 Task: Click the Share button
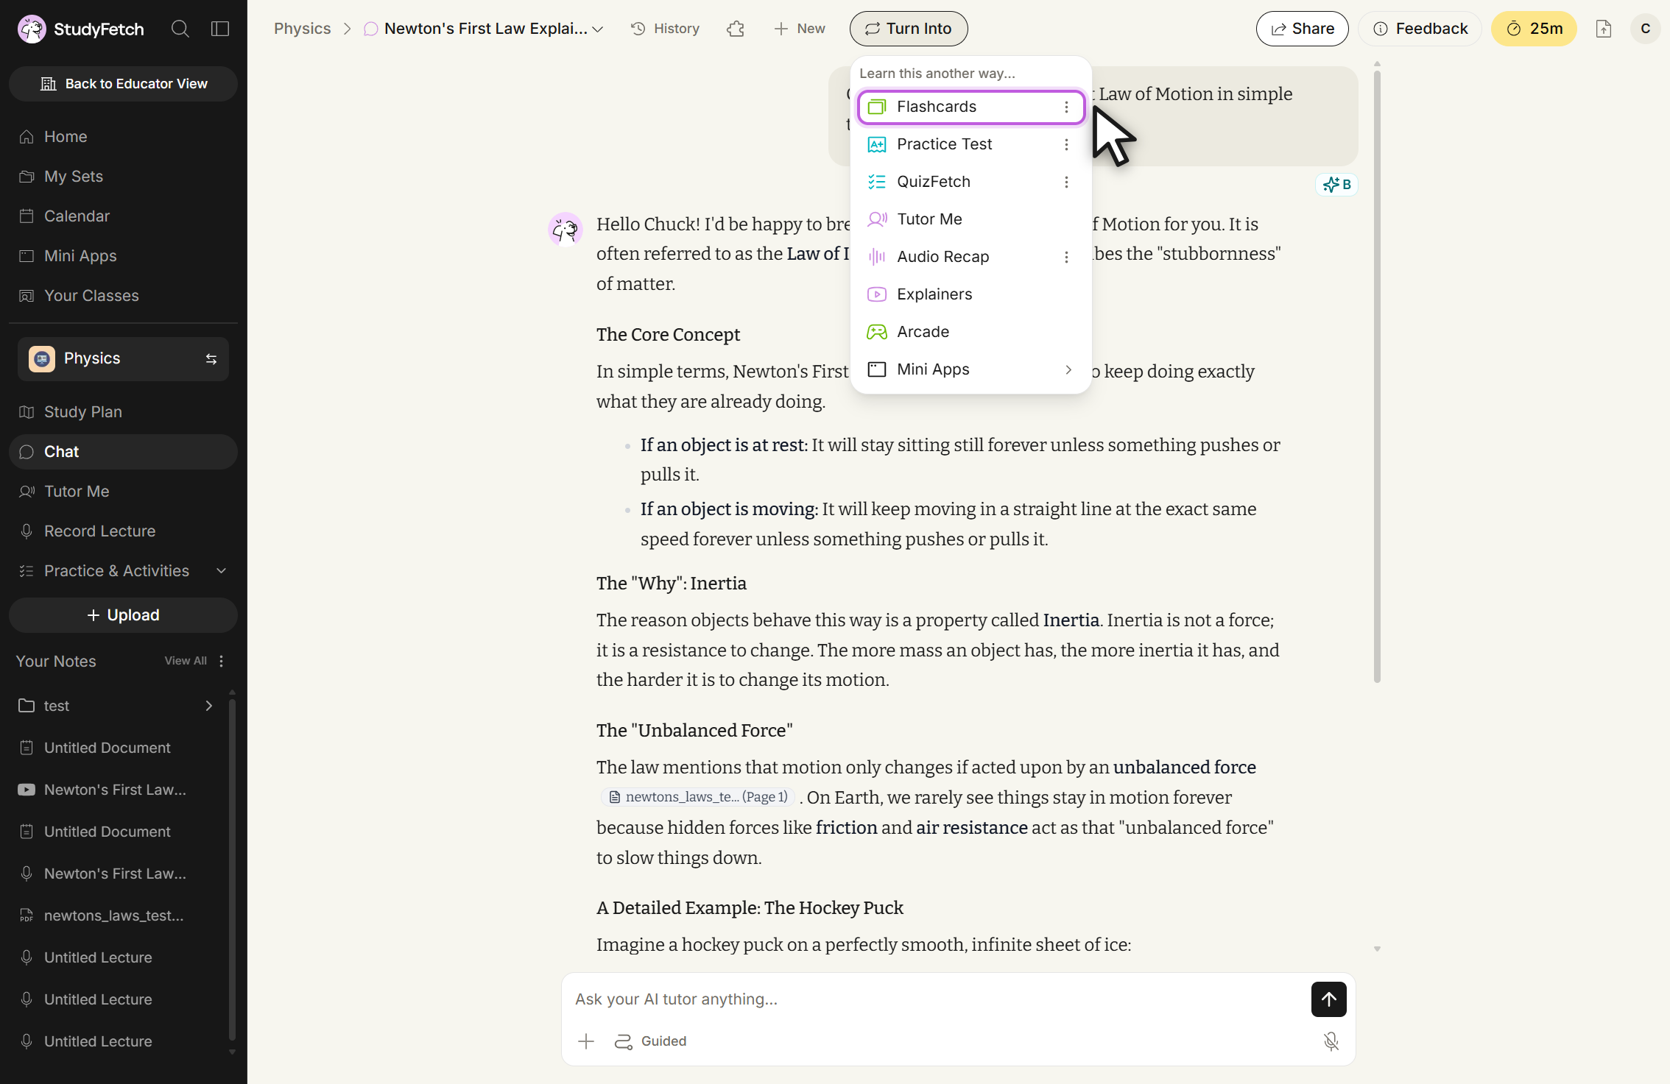tap(1303, 29)
